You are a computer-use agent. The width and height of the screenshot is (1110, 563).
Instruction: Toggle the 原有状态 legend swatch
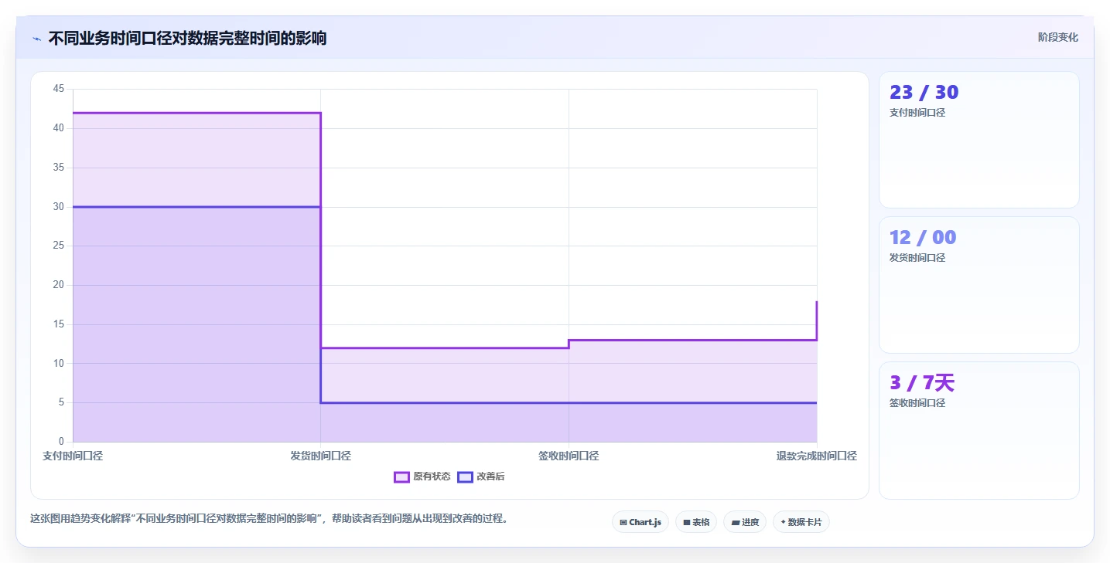(401, 477)
